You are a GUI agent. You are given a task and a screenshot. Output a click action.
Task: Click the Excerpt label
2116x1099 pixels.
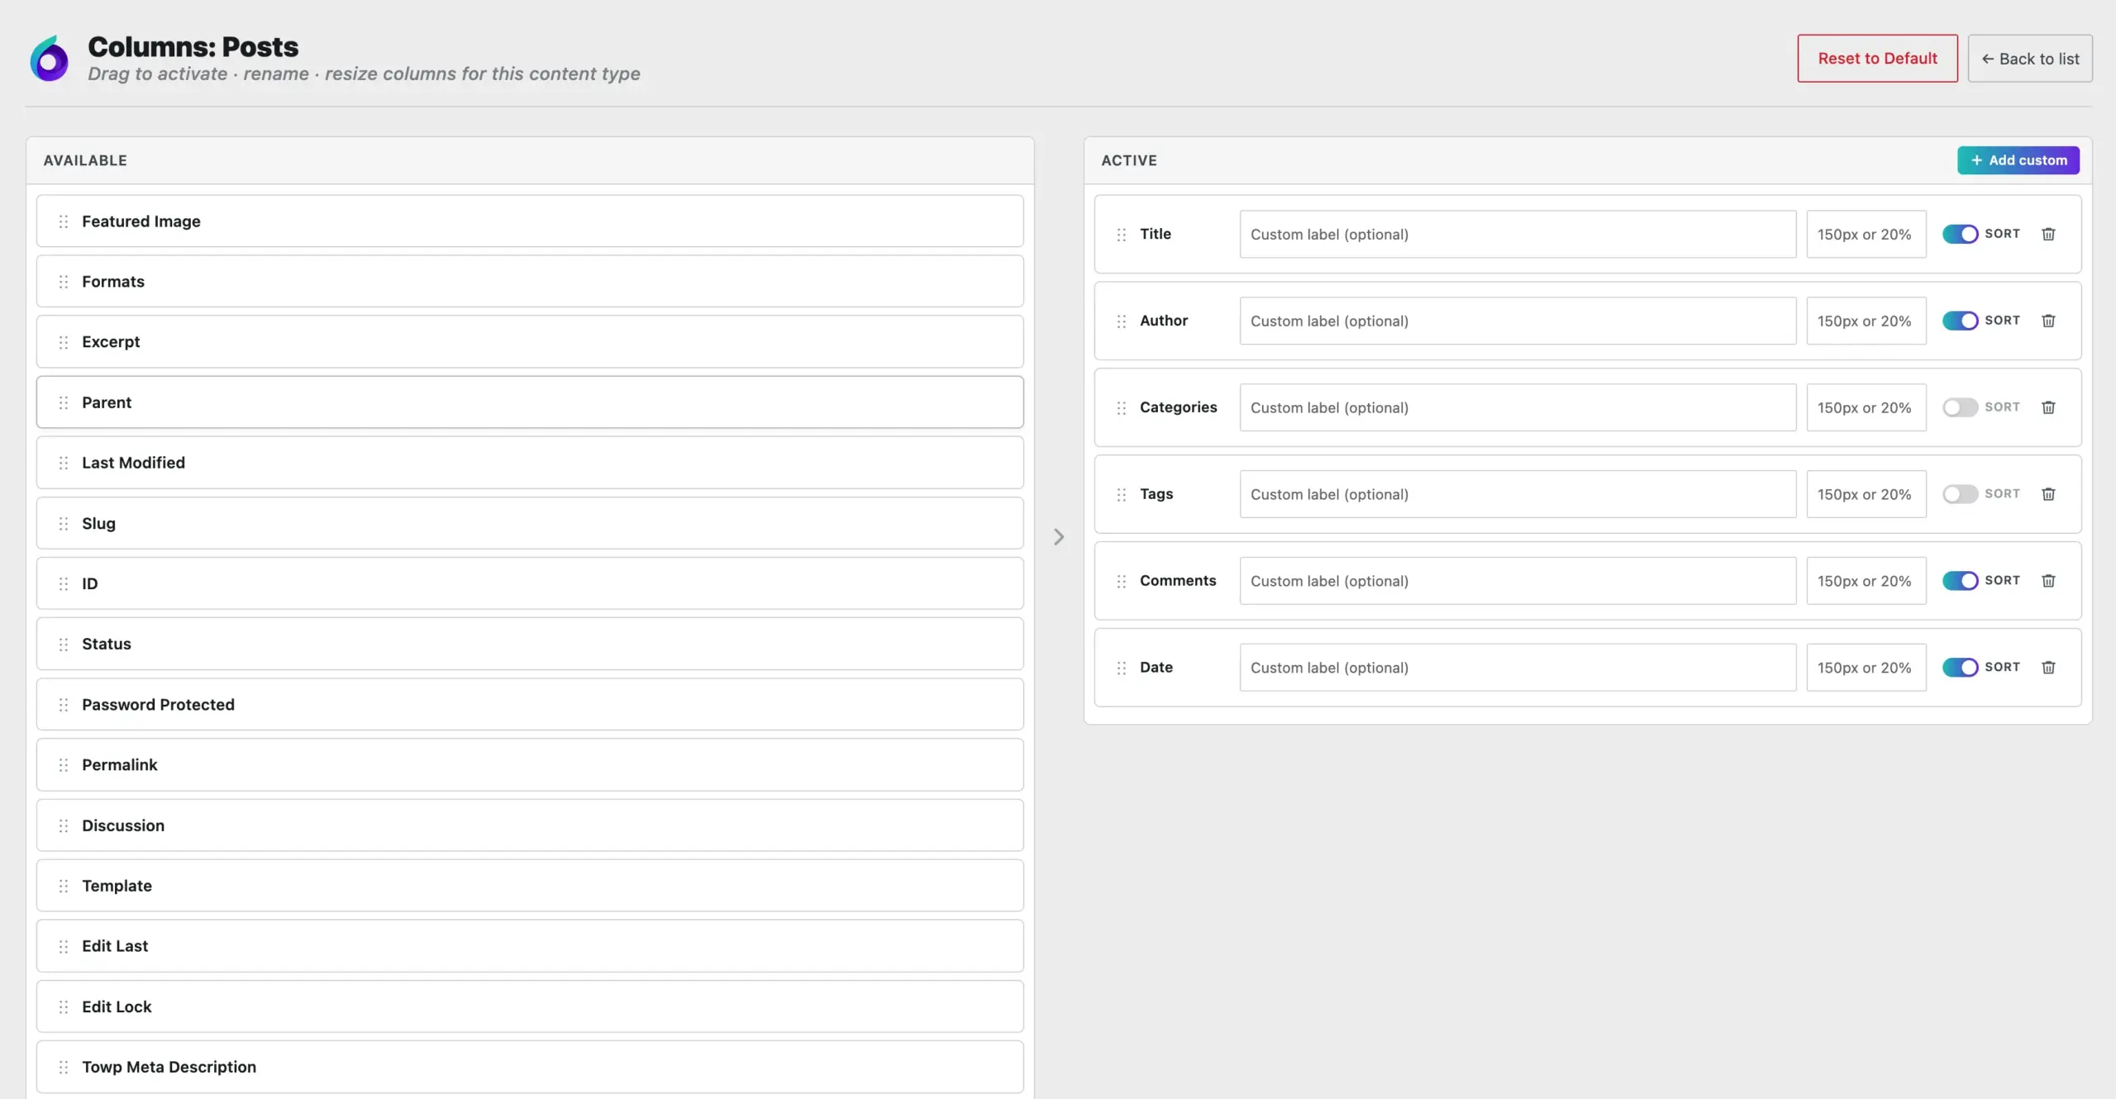click(x=111, y=342)
